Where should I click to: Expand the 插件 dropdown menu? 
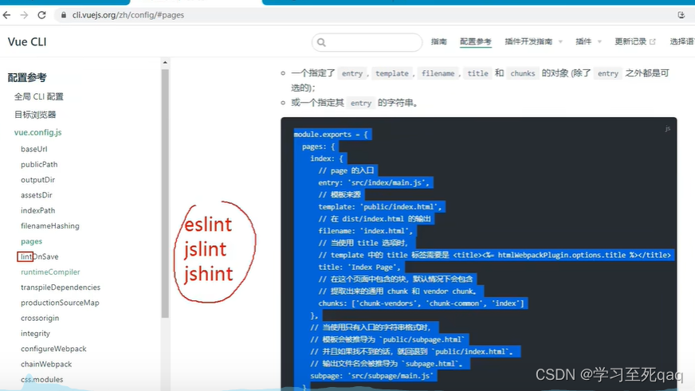click(x=588, y=41)
